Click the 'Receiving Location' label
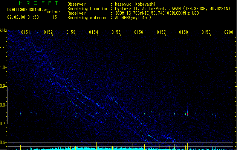Image resolution: width=237 pixels, height=150 pixels. 88,9
